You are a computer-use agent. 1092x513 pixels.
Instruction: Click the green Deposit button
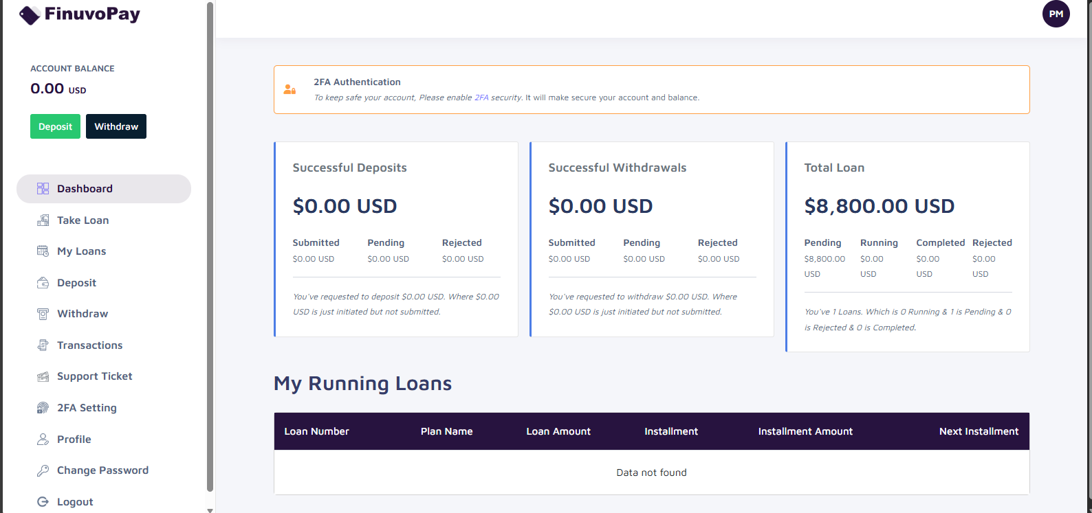tap(55, 126)
